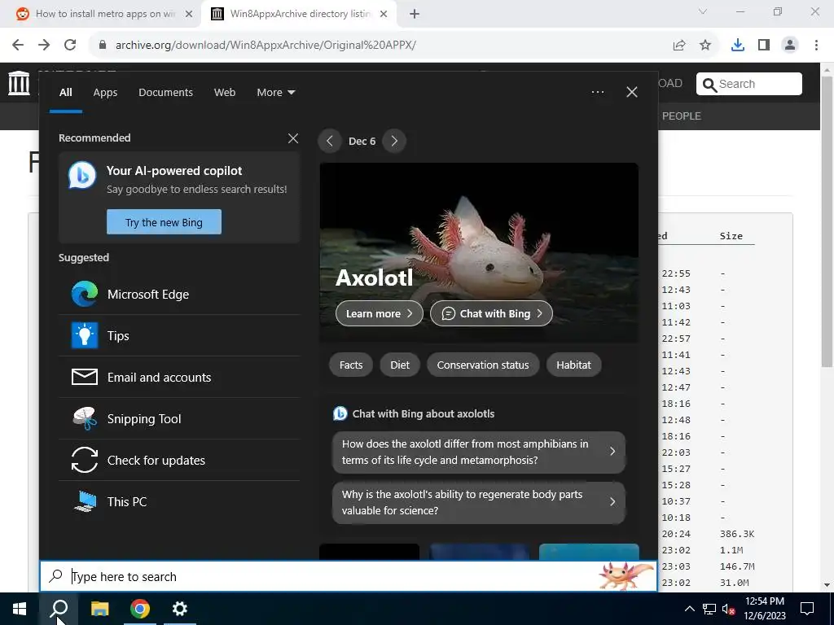
Task: Click the Internet Archive logo
Action: coord(20,83)
